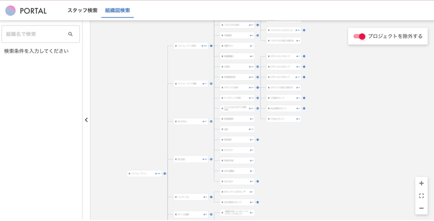434x221 pixels.
Task: Click the people count icon on root node
Action: tap(156, 174)
